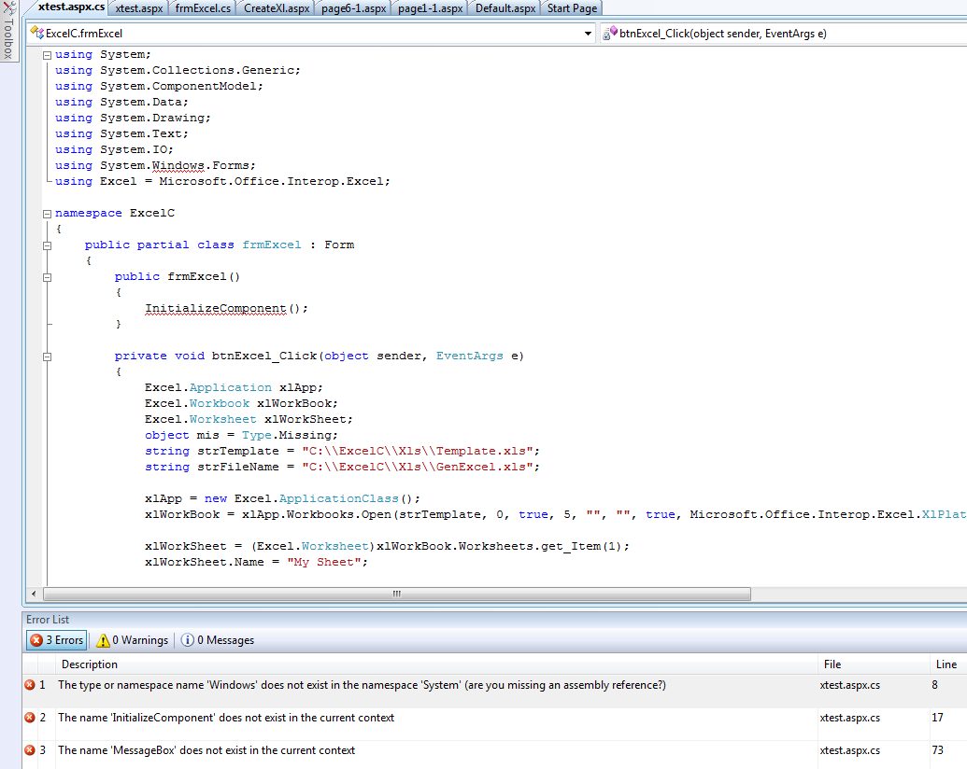Viewport: 967px width, 769px height.
Task: Click the red error icon for error 3
Action: click(x=30, y=750)
